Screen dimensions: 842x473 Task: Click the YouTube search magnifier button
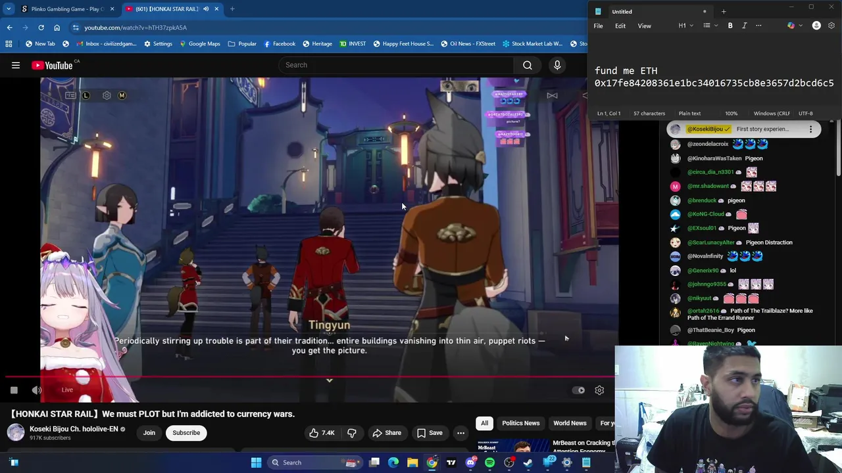tap(528, 65)
